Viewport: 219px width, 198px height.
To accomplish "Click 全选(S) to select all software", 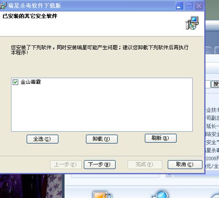I will click(x=42, y=139).
